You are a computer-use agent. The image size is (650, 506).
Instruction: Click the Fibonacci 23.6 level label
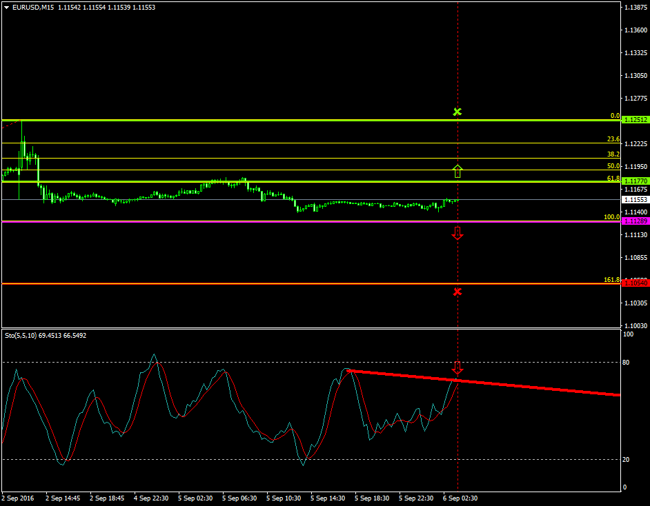(x=613, y=139)
